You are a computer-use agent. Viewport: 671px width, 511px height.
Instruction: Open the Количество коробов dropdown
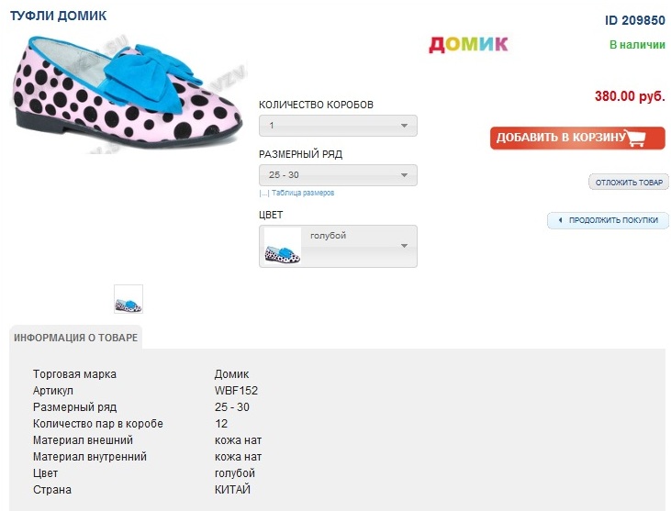click(338, 126)
